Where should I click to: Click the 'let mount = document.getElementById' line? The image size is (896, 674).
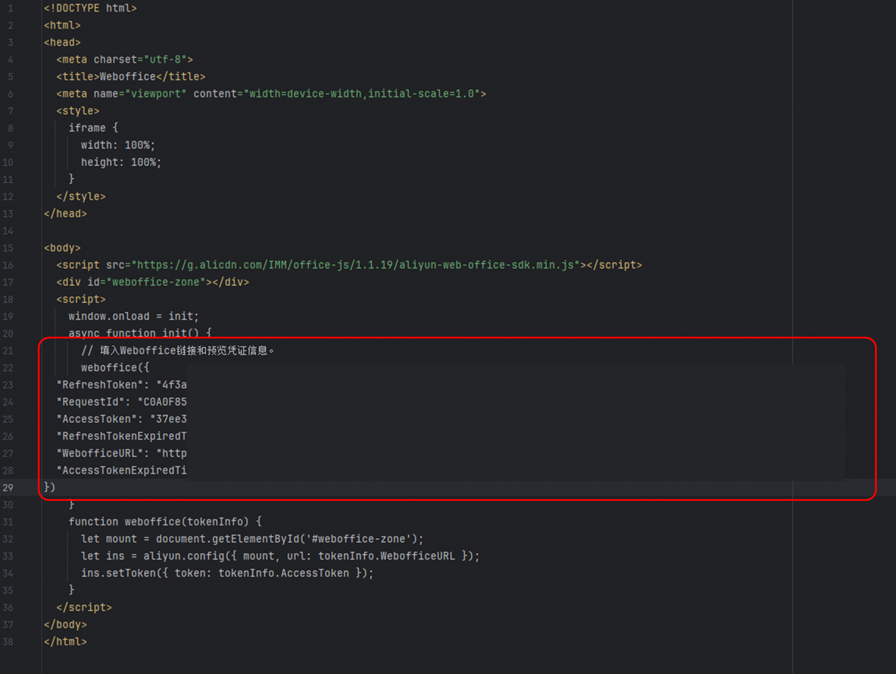pos(252,539)
